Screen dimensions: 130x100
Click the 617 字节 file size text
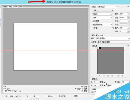(7, 89)
